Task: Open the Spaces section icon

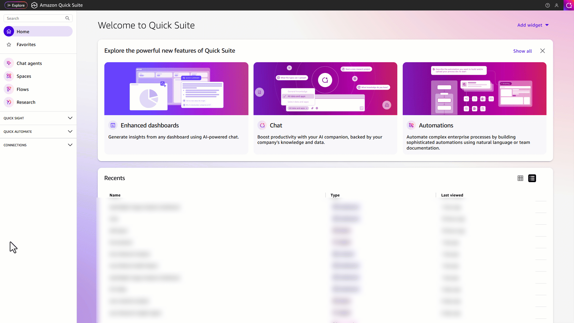Action: point(9,76)
